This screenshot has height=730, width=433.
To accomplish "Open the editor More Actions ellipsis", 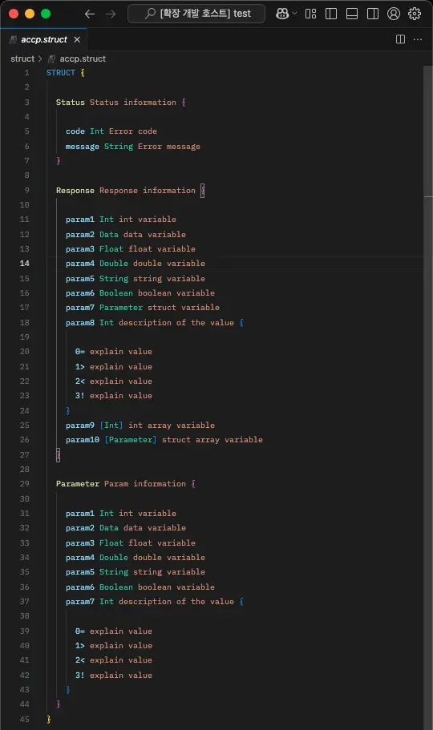I will point(418,39).
